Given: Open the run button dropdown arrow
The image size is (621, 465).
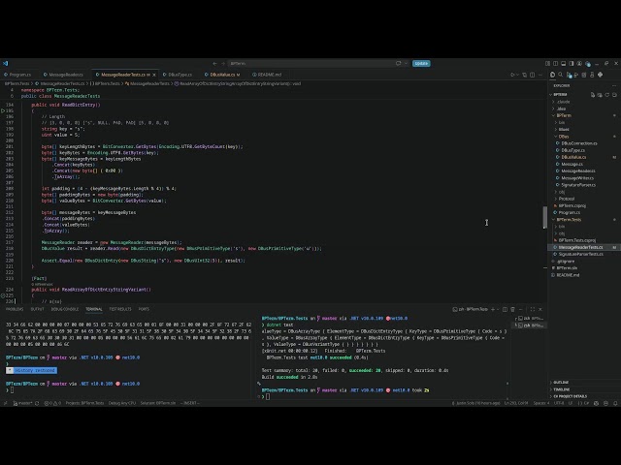Looking at the screenshot, I should pos(517,75).
